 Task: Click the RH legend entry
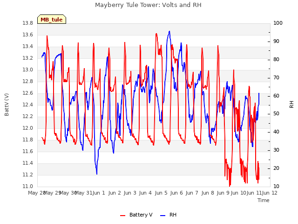click(168, 215)
